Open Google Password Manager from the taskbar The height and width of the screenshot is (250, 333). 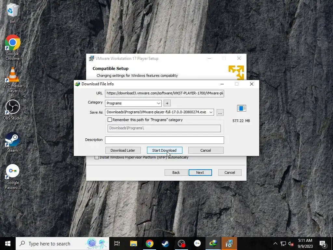(x=197, y=243)
